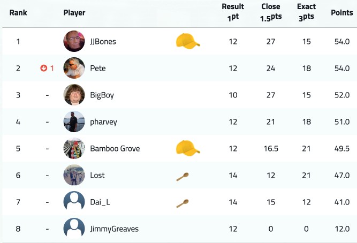Screen dimensions: 357x243
Task: Open JimmyGreaves' default avatar icon
Action: click(74, 229)
